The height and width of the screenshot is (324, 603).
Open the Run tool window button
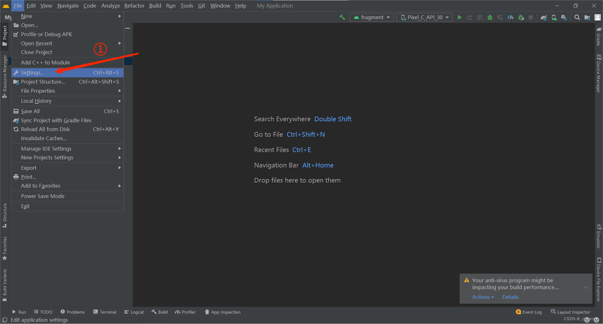coord(19,312)
